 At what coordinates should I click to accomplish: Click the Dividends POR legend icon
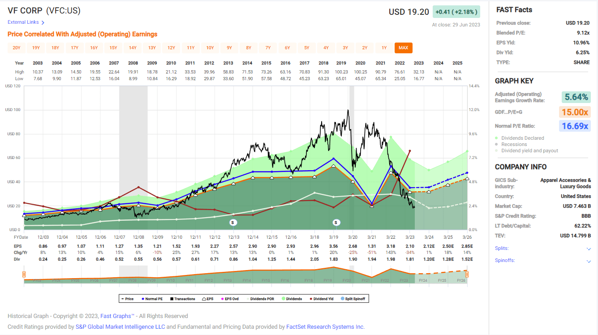248,298
